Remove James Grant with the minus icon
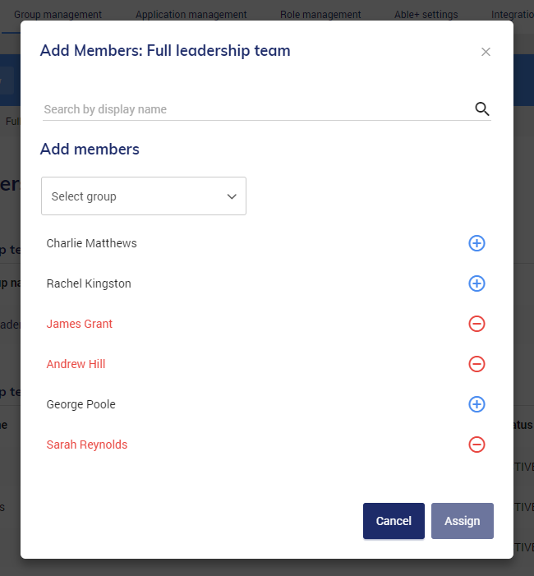This screenshot has height=576, width=534. pyautogui.click(x=476, y=324)
